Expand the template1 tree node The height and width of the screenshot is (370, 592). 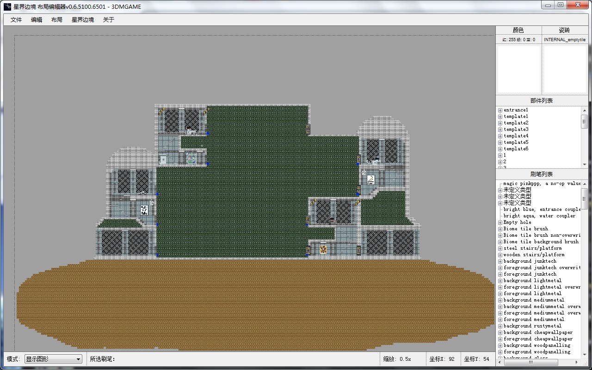tap(500, 117)
